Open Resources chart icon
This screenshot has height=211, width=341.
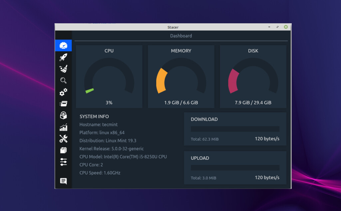coord(63,127)
